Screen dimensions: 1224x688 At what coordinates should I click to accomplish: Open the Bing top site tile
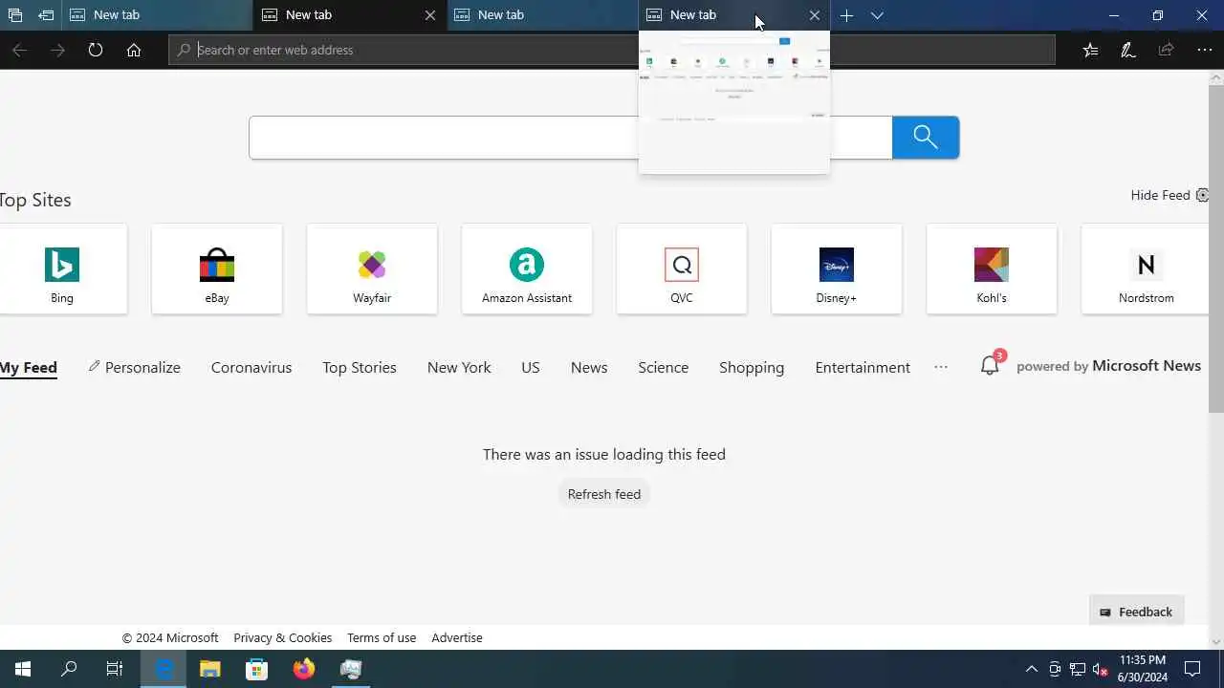tap(62, 269)
